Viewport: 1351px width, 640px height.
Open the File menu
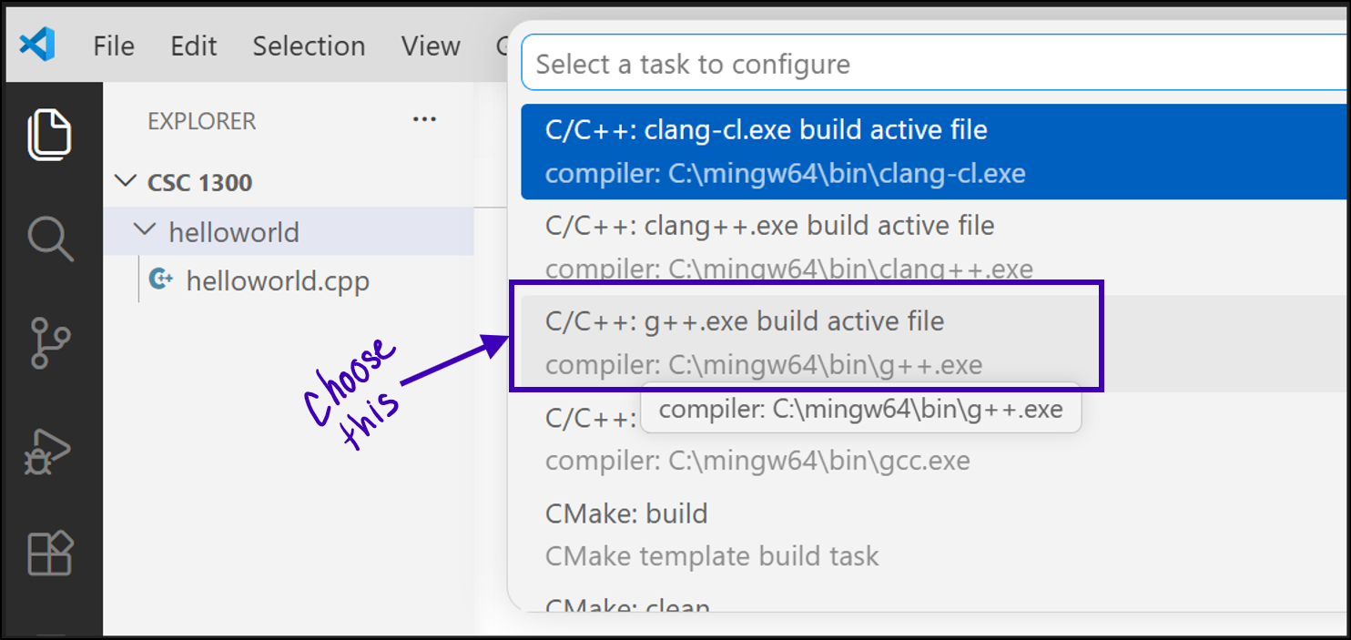(x=113, y=46)
